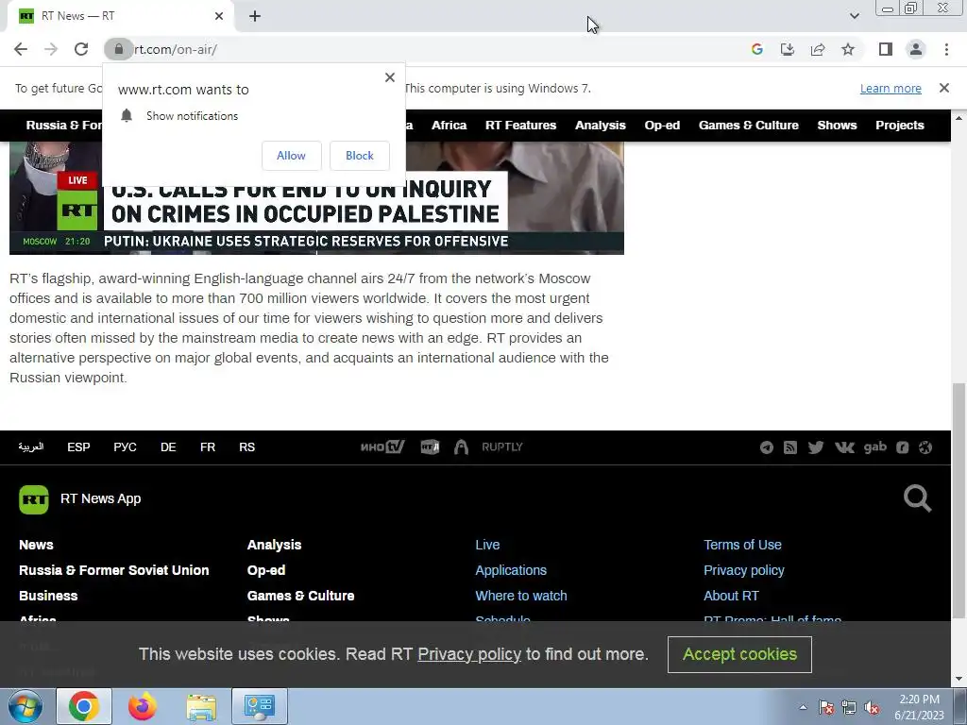This screenshot has height=725, width=967.
Task: Open the Ruptly logo link
Action: coord(502,447)
